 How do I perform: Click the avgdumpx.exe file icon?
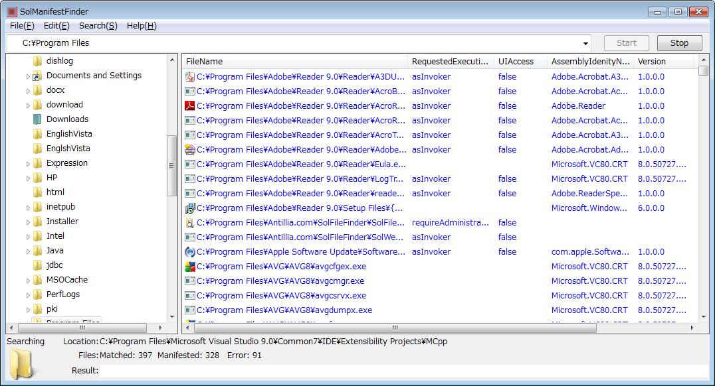tap(189, 310)
